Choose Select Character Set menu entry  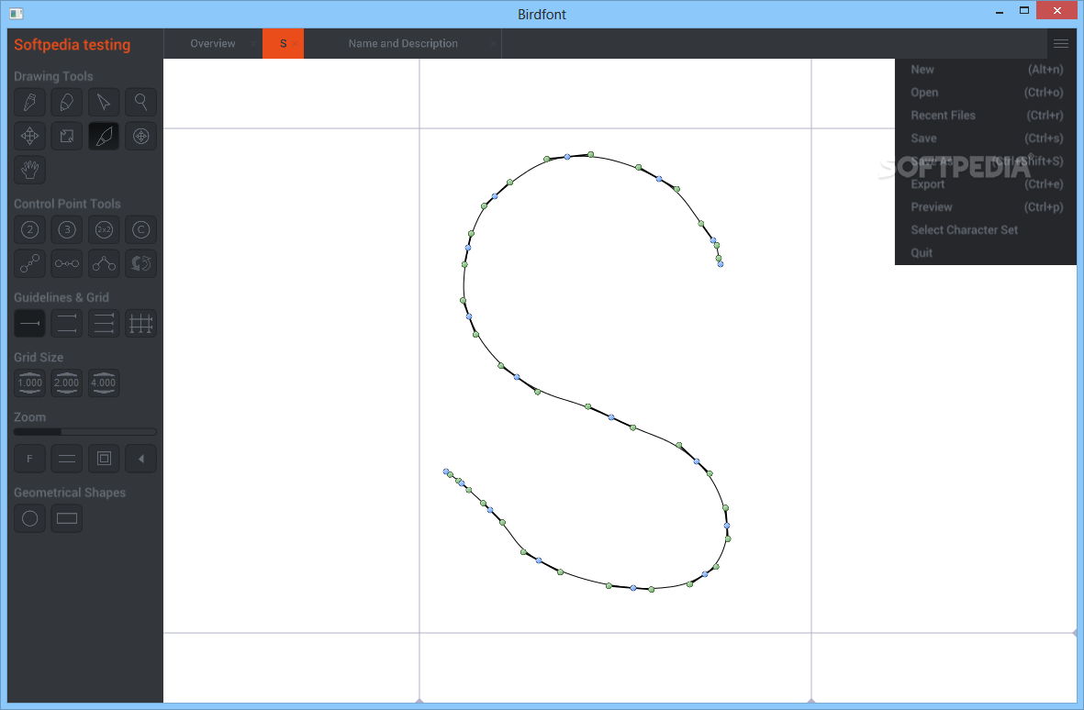987,230
